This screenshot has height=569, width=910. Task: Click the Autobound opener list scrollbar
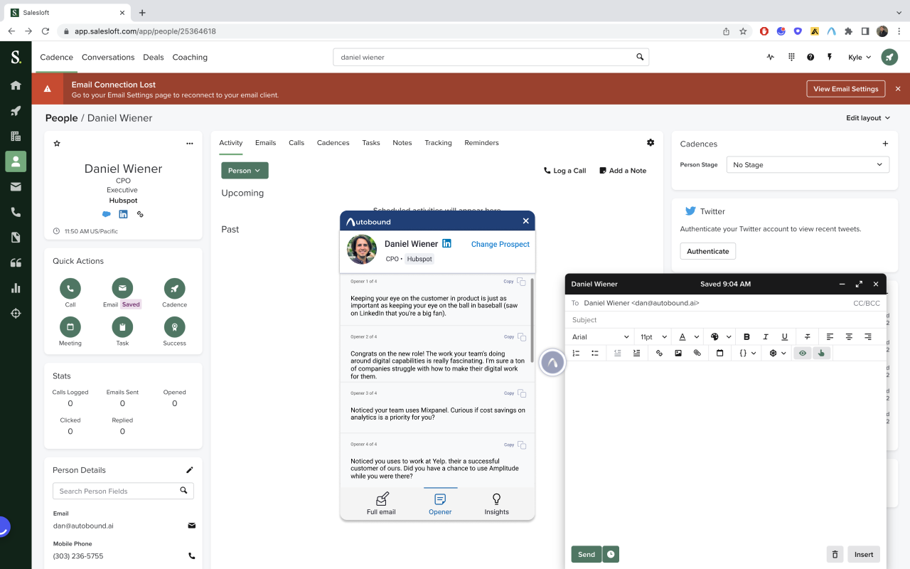point(532,320)
